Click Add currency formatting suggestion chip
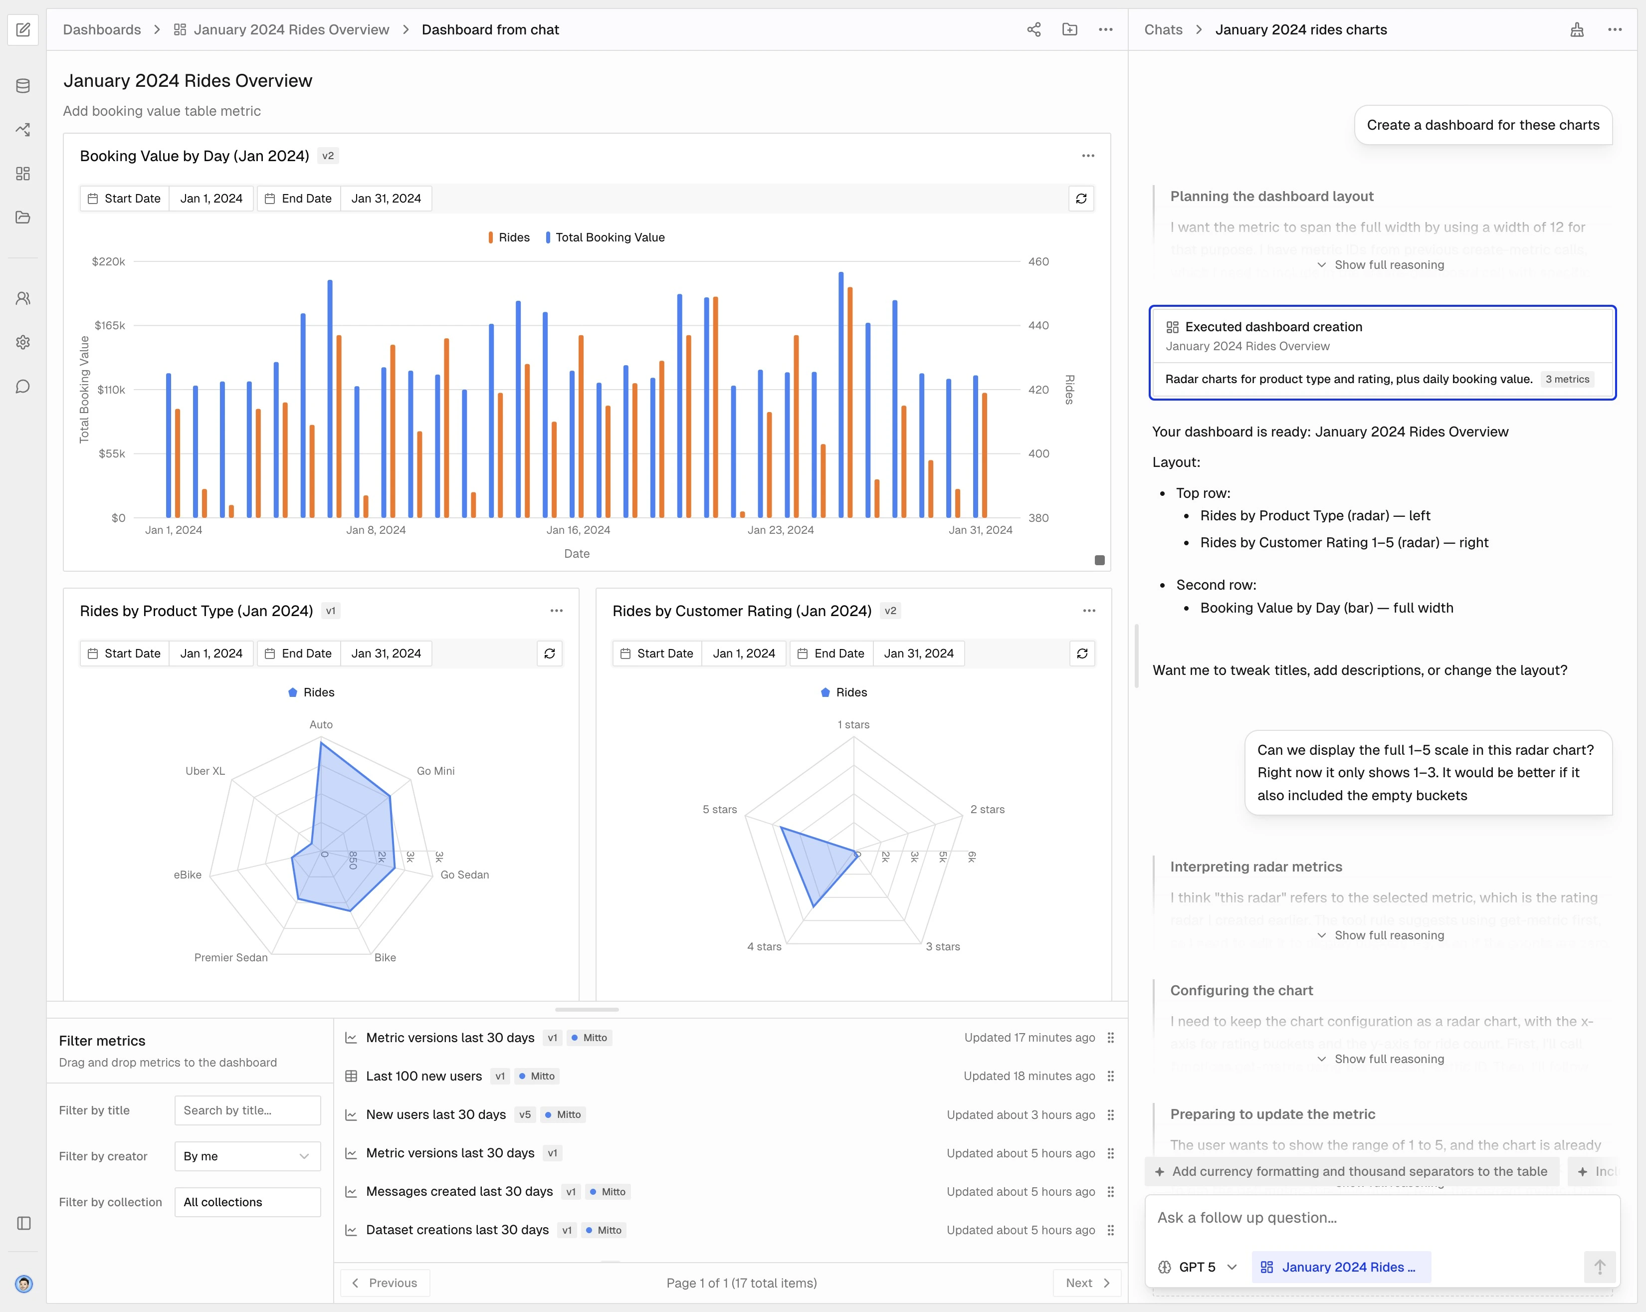 tap(1351, 1171)
